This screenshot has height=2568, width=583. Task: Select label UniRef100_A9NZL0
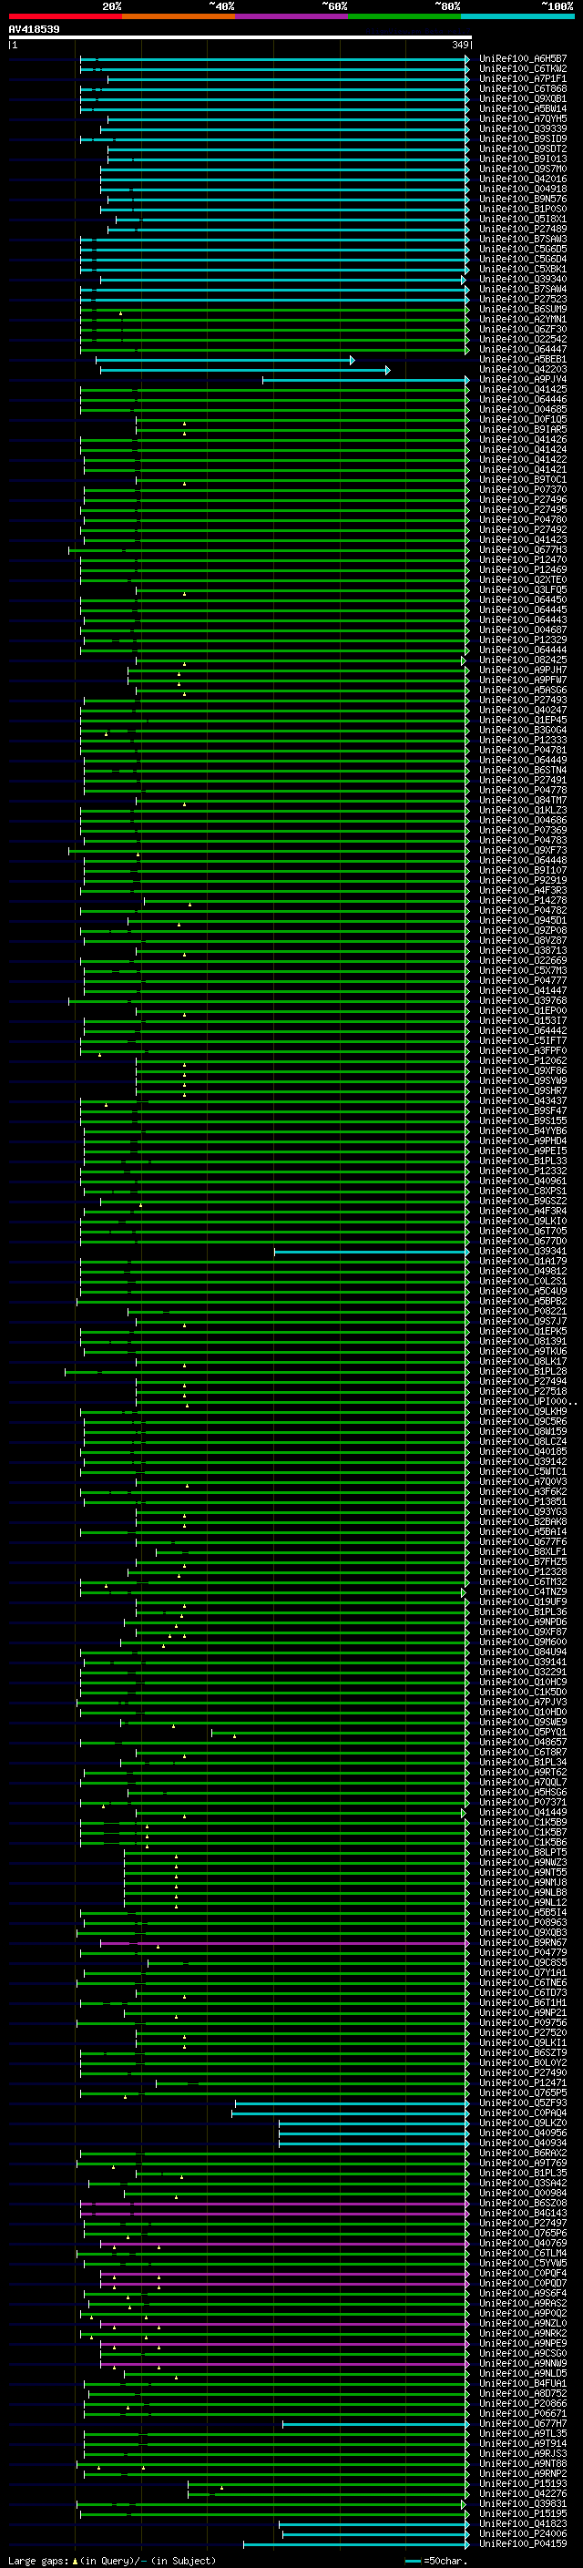[522, 2323]
